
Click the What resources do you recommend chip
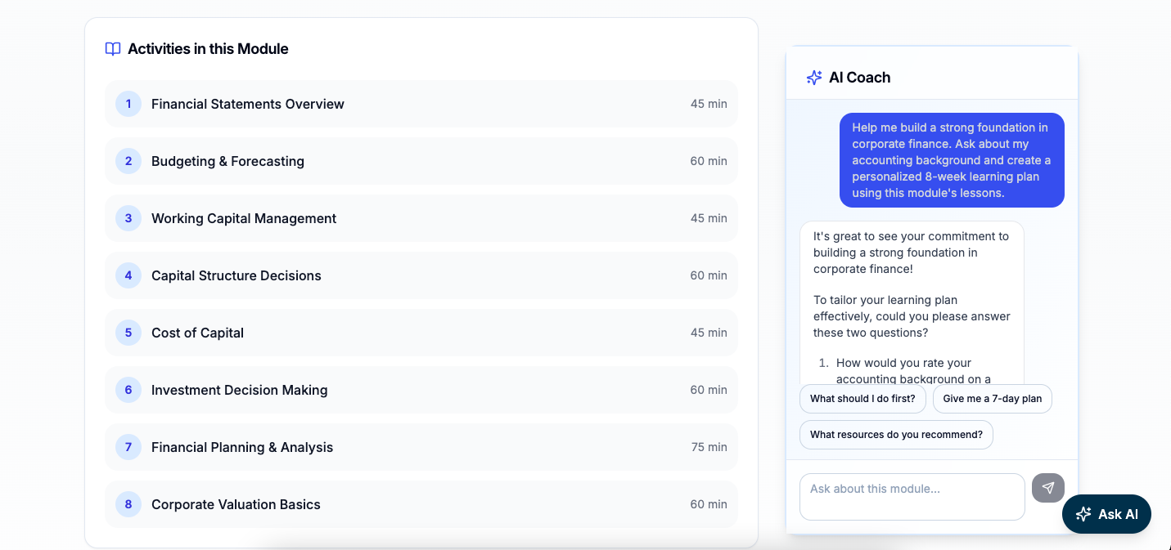coord(896,434)
